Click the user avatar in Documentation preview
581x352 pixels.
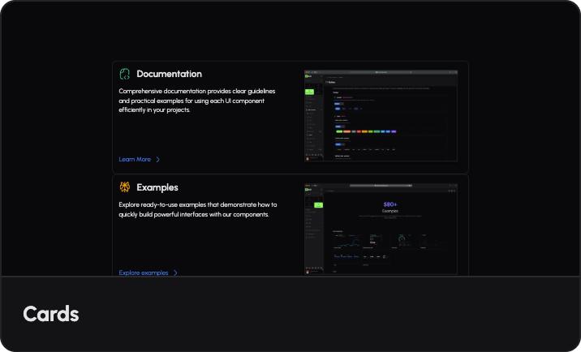click(308, 157)
